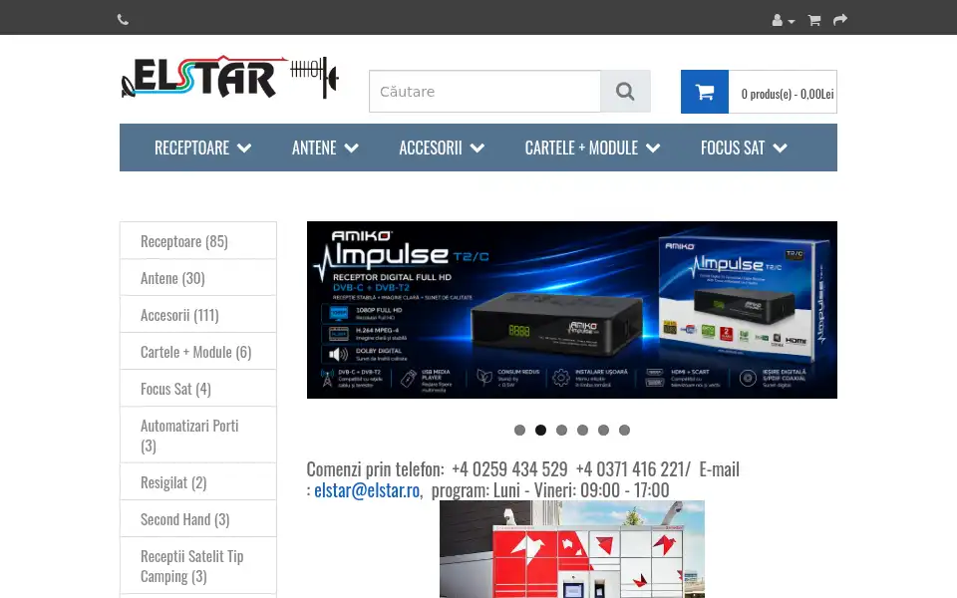Click the elstar@elstar.ro email link
This screenshot has height=598, width=957.
(367, 490)
